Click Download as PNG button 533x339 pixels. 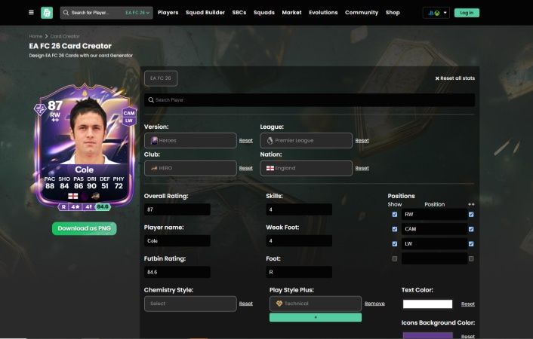pos(85,229)
